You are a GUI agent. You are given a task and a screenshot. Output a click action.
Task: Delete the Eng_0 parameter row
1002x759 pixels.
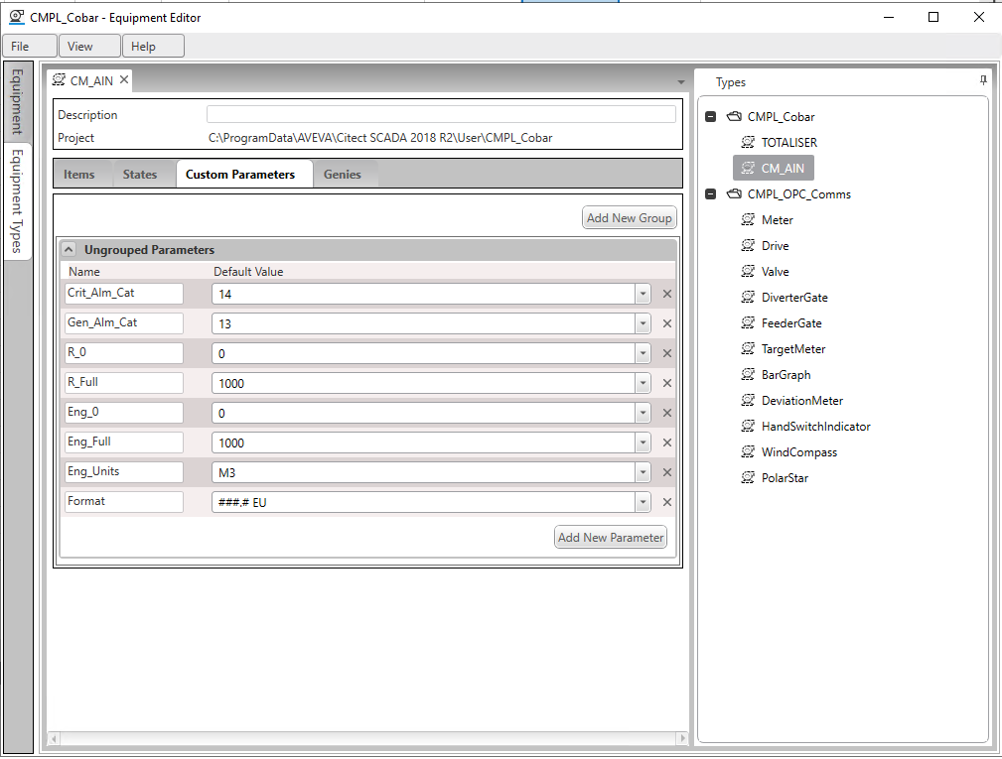(x=667, y=413)
